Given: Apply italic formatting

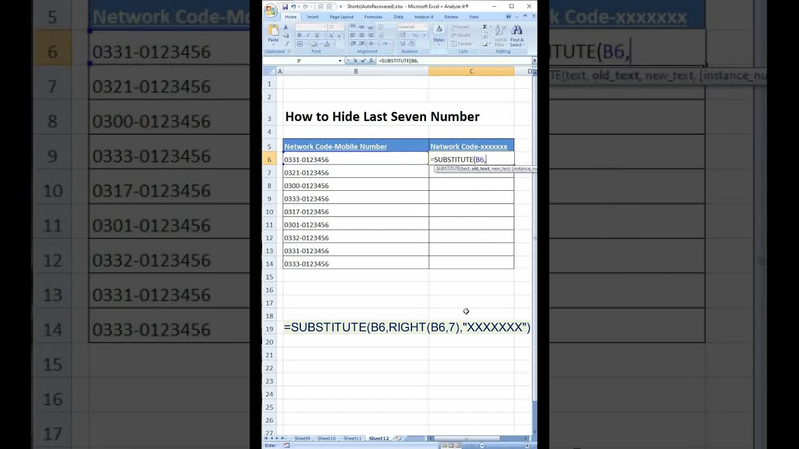Looking at the screenshot, I should tap(308, 36).
